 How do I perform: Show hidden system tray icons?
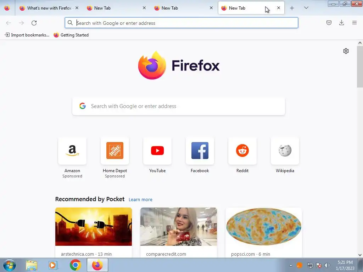[x=291, y=265]
